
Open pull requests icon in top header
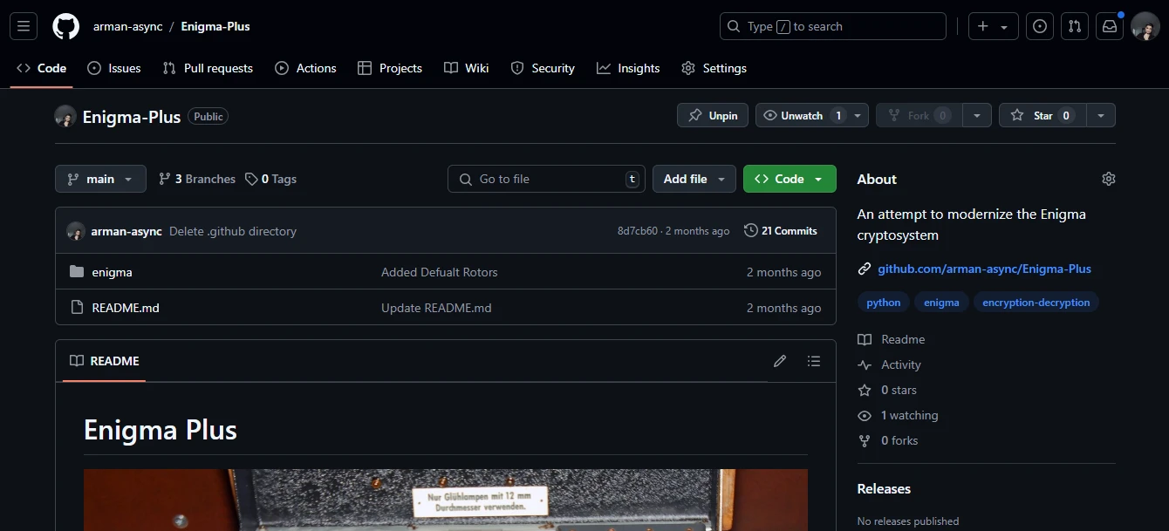point(1075,26)
